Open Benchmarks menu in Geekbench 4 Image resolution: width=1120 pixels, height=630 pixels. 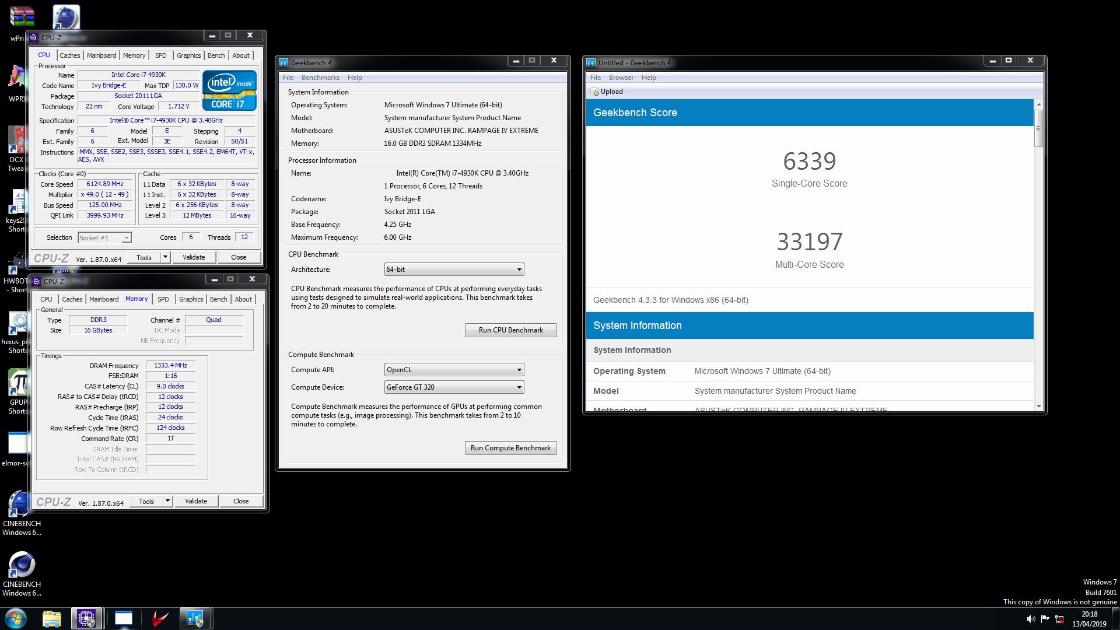pyautogui.click(x=320, y=78)
